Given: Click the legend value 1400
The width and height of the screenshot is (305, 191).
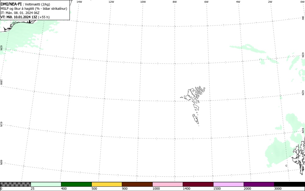Looking at the screenshot, I should tap(187, 189).
